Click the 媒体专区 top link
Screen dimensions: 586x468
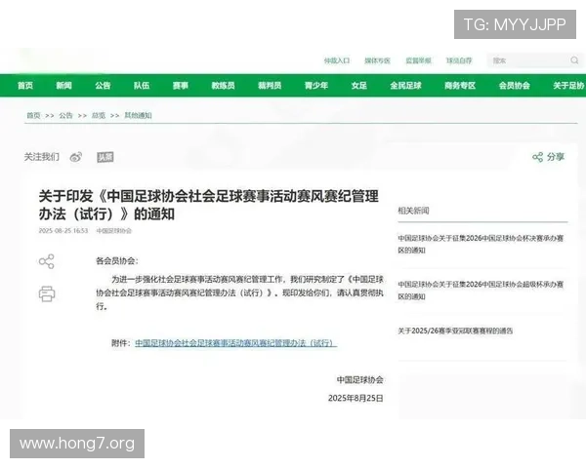(x=377, y=60)
